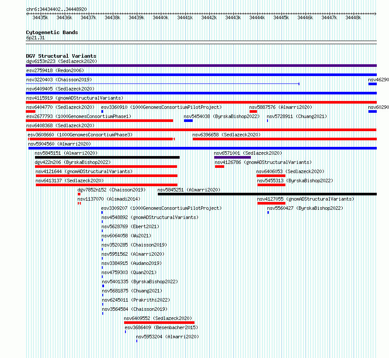Screen dimensions: 389x358
Task: Click the dgv6153n223 (Sedlazeck2020) variant label
Action: pyautogui.click(x=62, y=61)
